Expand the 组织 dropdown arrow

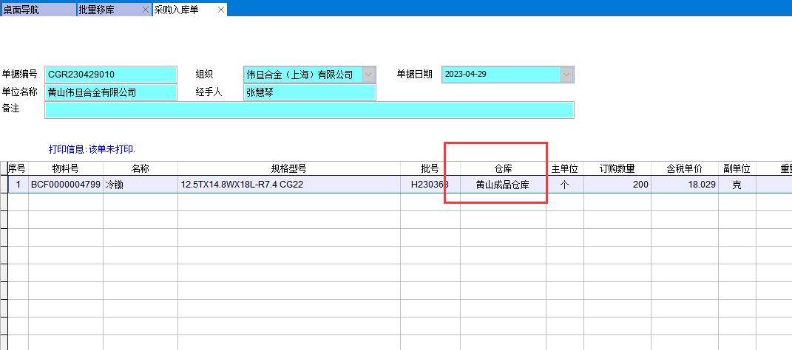pyautogui.click(x=368, y=75)
